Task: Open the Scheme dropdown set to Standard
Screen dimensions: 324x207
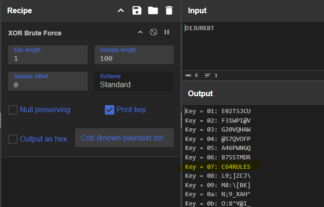Action: [134, 82]
